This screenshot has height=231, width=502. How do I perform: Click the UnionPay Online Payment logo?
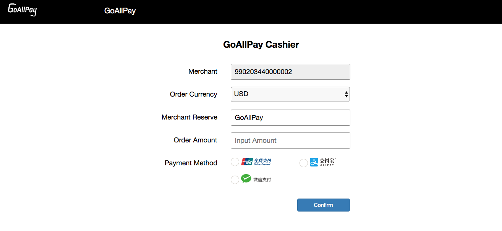coord(256,162)
